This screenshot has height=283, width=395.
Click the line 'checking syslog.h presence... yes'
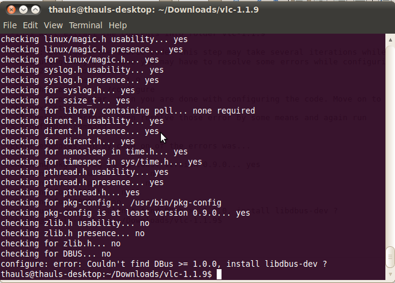pyautogui.click(x=80, y=80)
